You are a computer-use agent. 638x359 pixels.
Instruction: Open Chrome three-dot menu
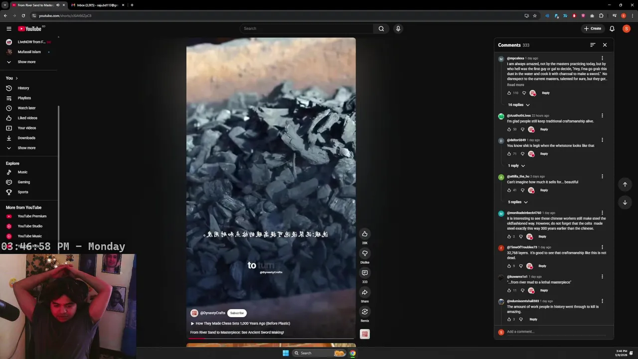(632, 15)
